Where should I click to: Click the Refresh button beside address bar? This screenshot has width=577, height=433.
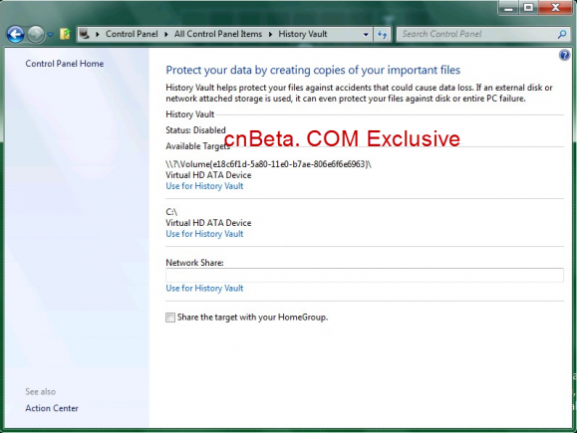coord(383,34)
